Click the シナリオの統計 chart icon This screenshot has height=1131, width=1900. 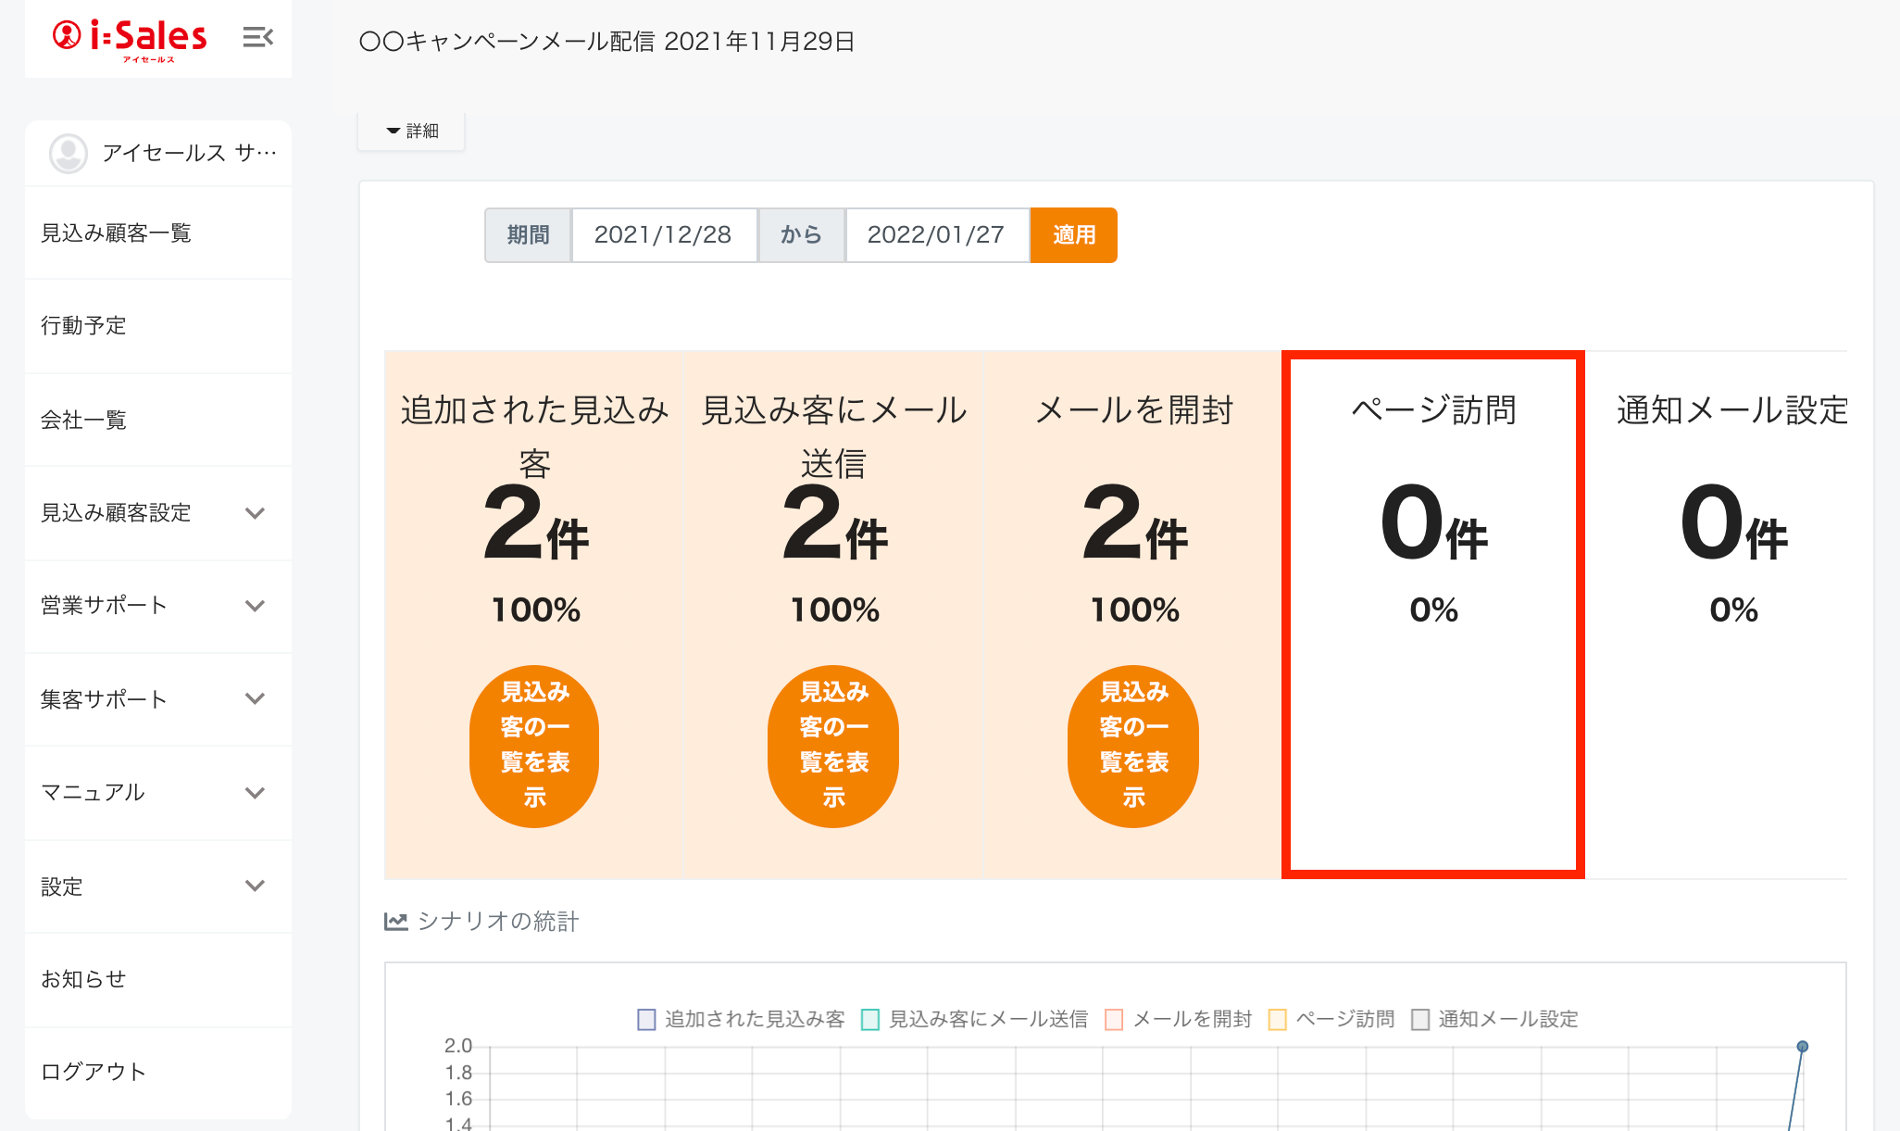[396, 922]
